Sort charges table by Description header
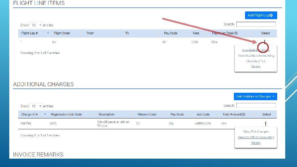This screenshot has height=167, width=297. coord(107,114)
